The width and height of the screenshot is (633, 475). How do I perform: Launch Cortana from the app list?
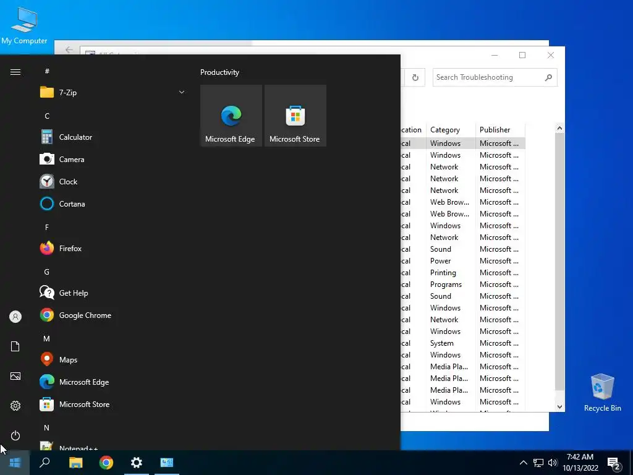click(113, 203)
